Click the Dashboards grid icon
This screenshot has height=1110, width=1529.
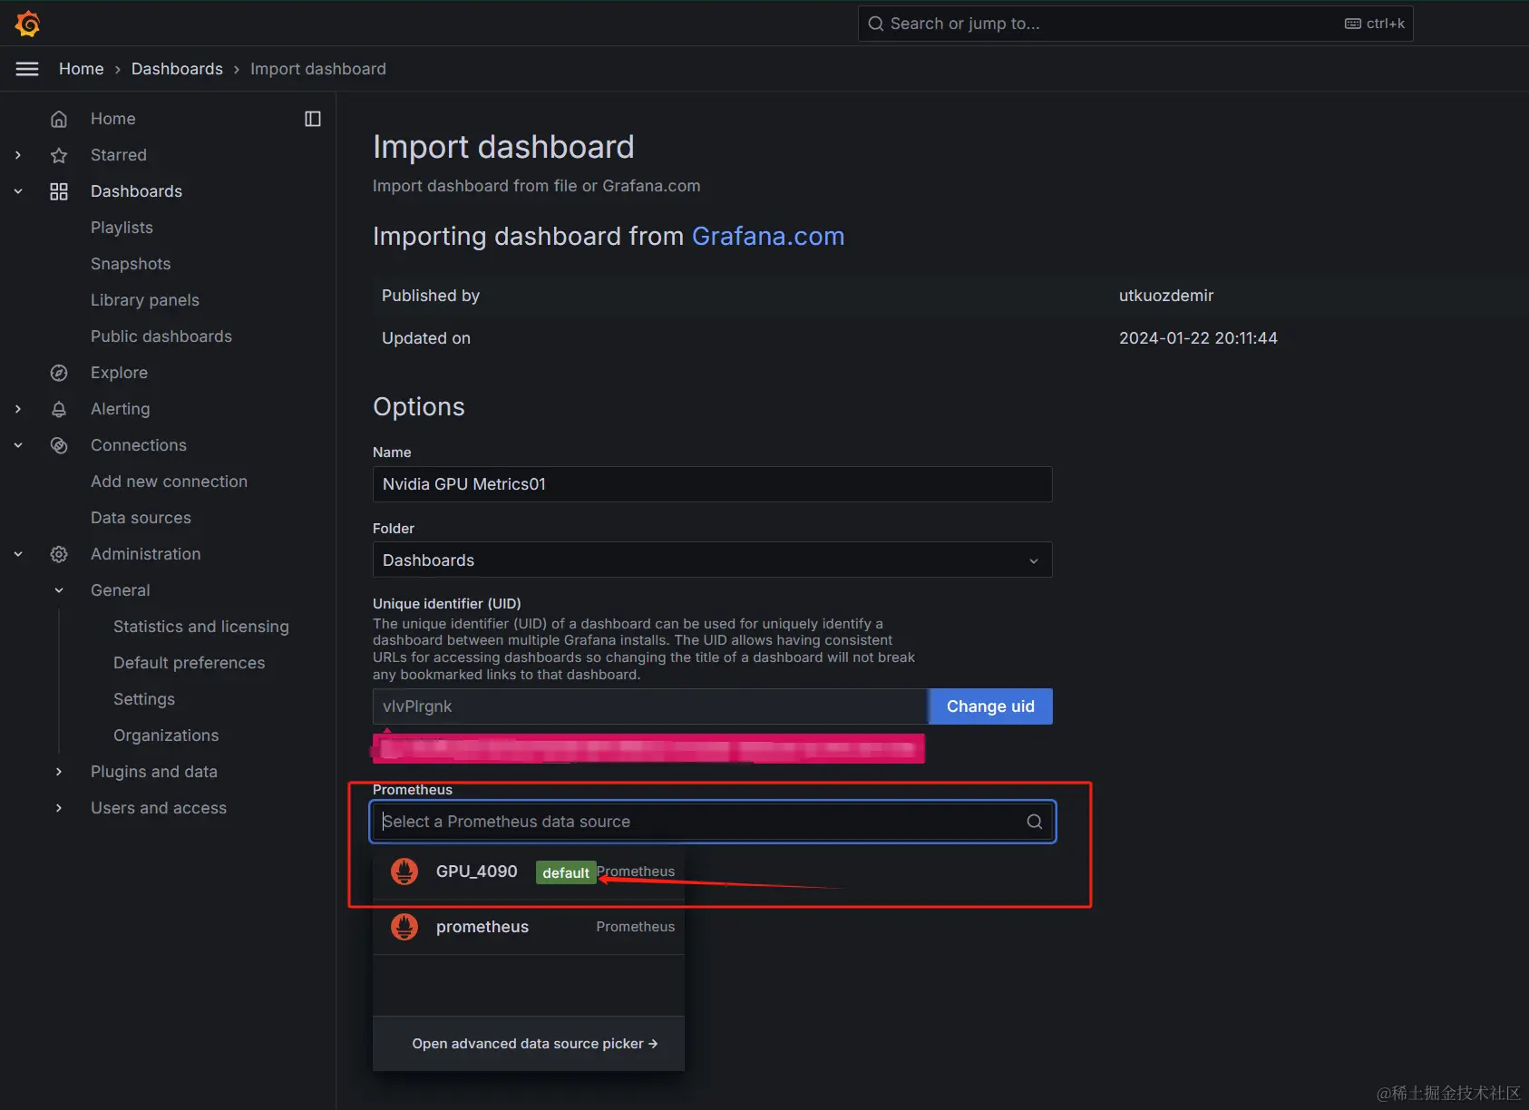point(59,191)
